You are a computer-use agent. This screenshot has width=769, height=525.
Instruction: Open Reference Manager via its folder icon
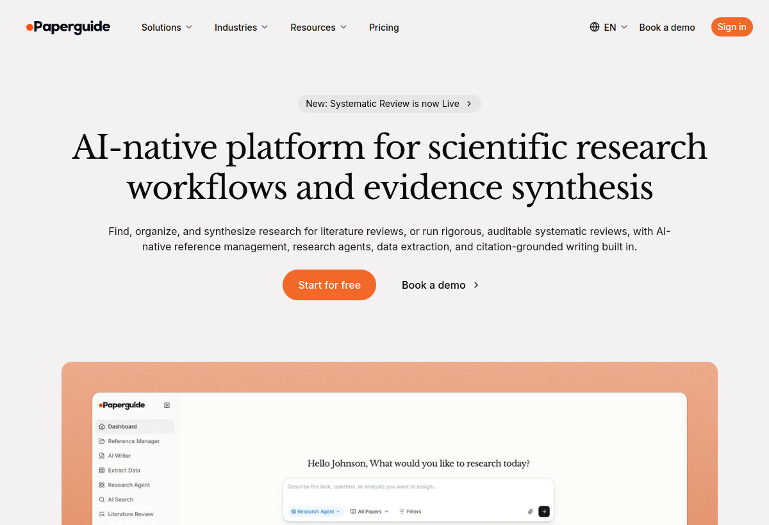coord(102,441)
